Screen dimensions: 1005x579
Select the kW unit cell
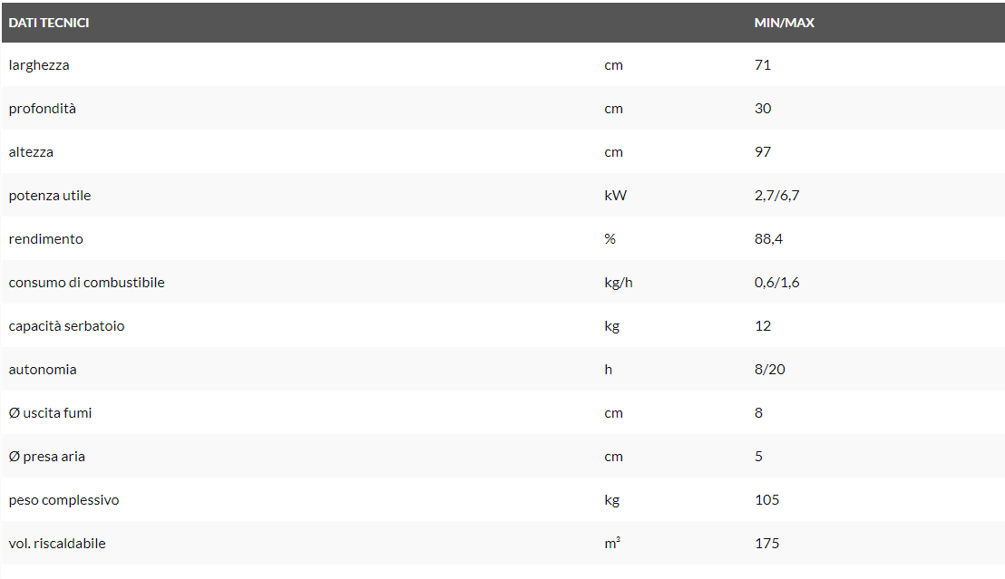[x=615, y=196]
